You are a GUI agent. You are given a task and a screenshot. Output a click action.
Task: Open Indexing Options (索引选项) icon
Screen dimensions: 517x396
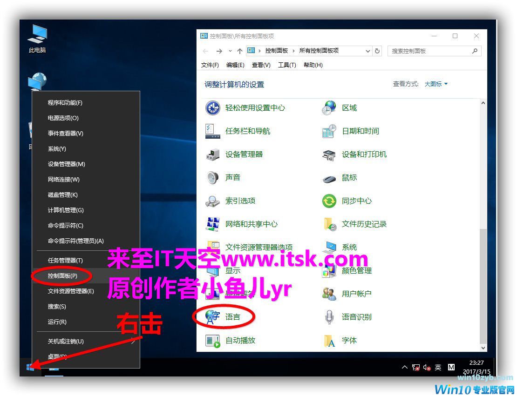213,201
